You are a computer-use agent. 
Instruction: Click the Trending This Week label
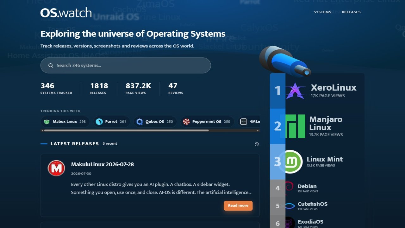point(60,111)
